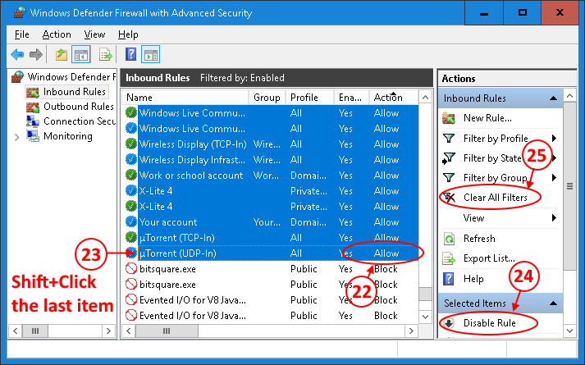Go back with the blue Back arrow
This screenshot has width=585, height=365.
coord(17,55)
